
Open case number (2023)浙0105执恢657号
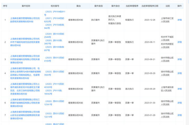point(54,49)
